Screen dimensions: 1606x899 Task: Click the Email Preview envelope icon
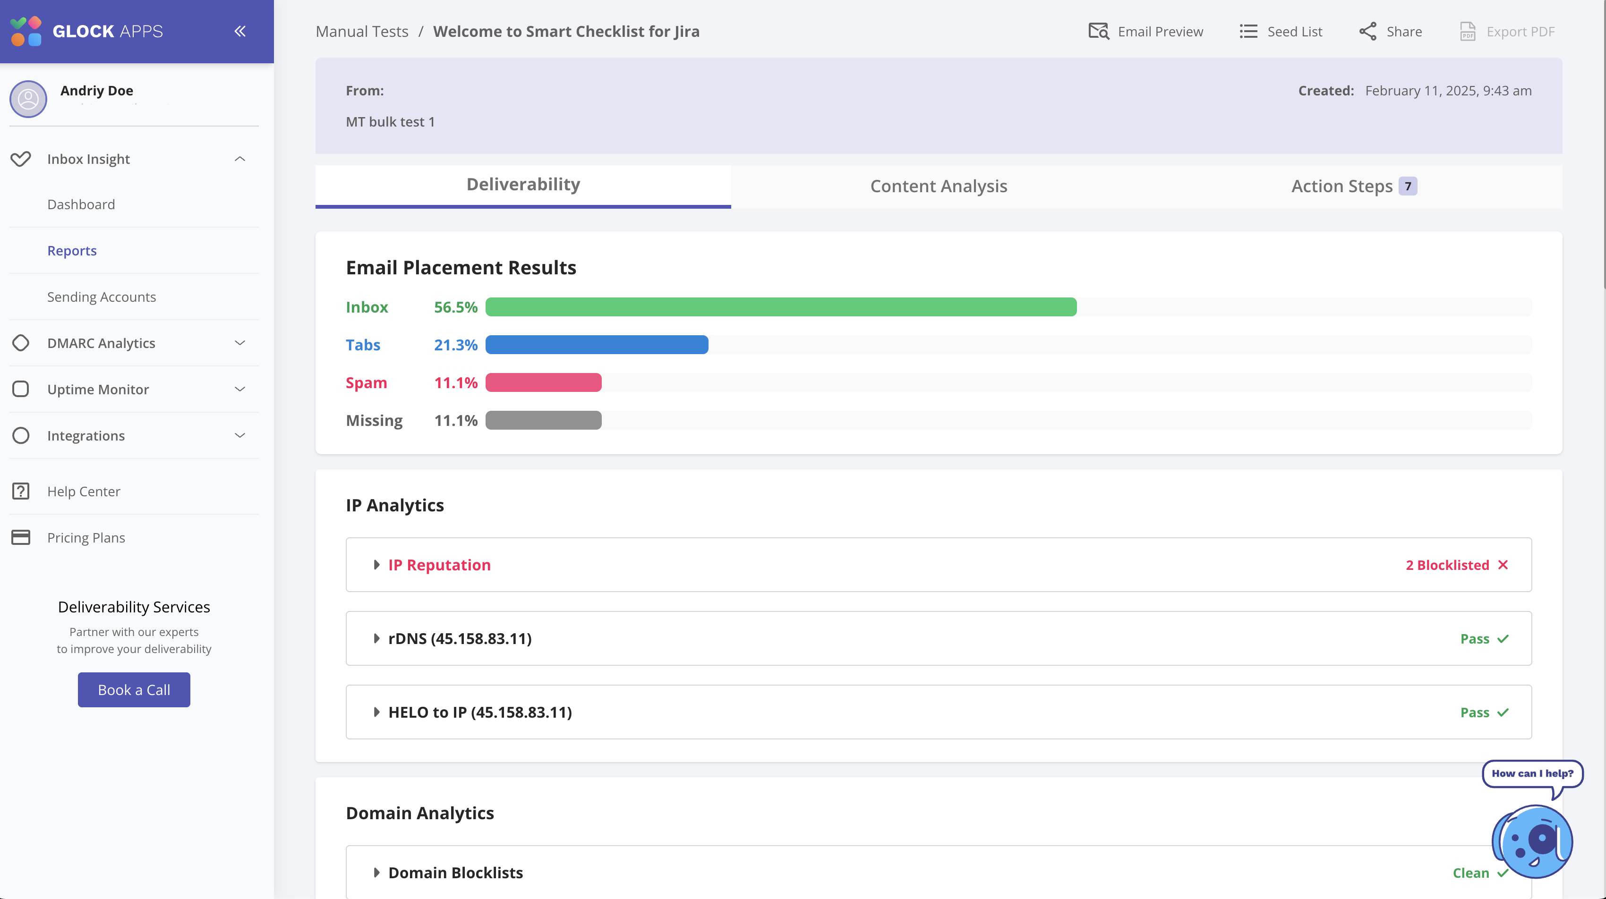point(1099,31)
